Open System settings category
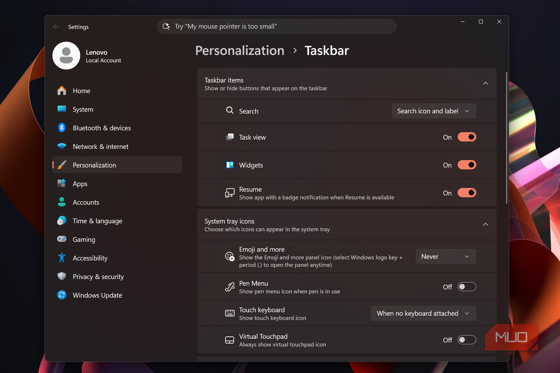The image size is (560, 373). (117, 109)
